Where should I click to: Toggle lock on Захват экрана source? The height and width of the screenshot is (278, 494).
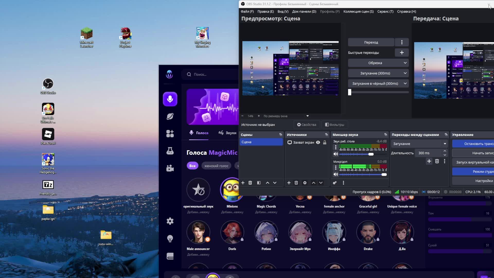[x=325, y=142]
